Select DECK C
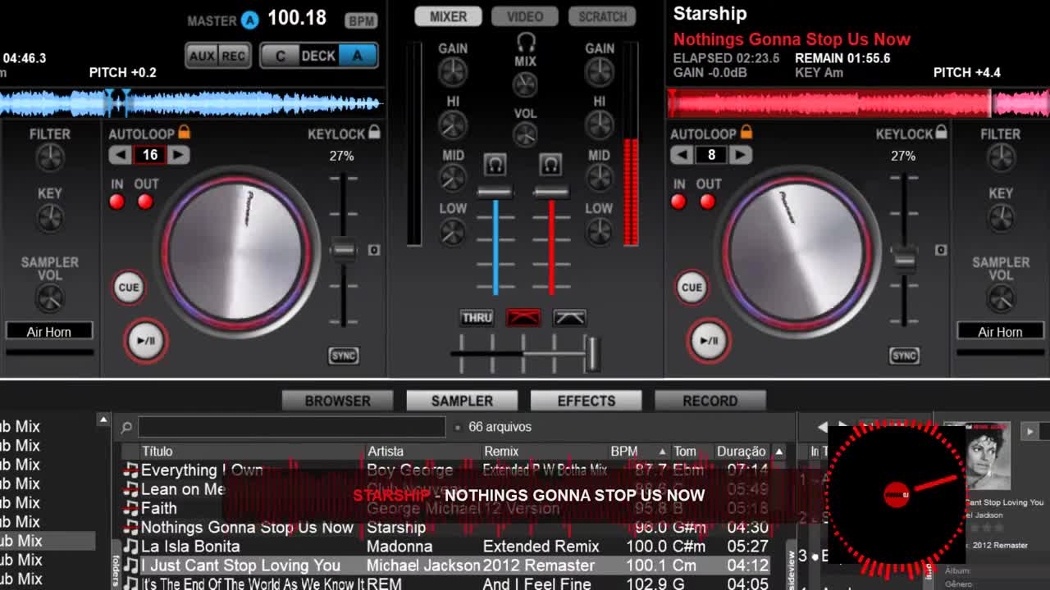The image size is (1050, 590). (281, 56)
